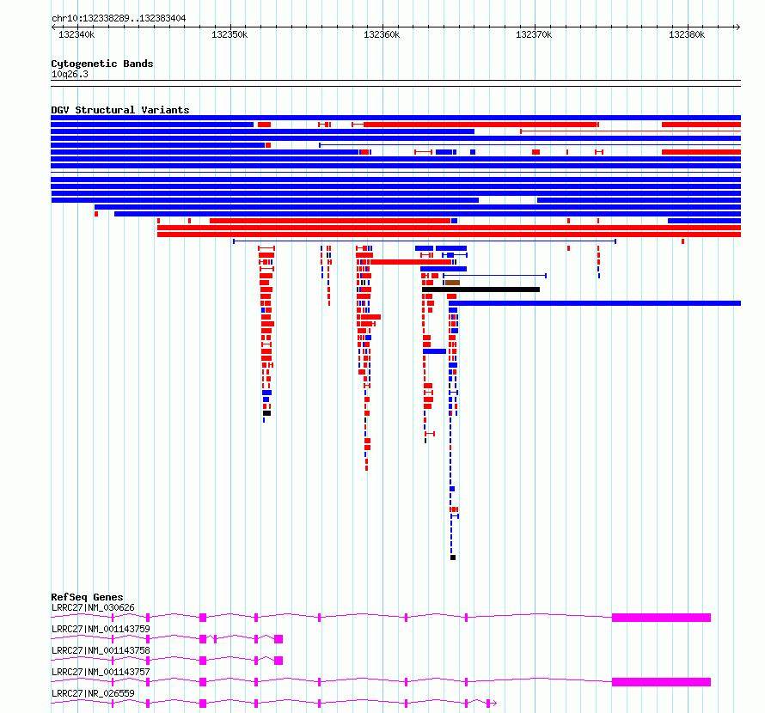Image resolution: width=765 pixels, height=713 pixels.
Task: Open the LRRC27|NM_001143758 transcript label
Action: click(x=101, y=650)
